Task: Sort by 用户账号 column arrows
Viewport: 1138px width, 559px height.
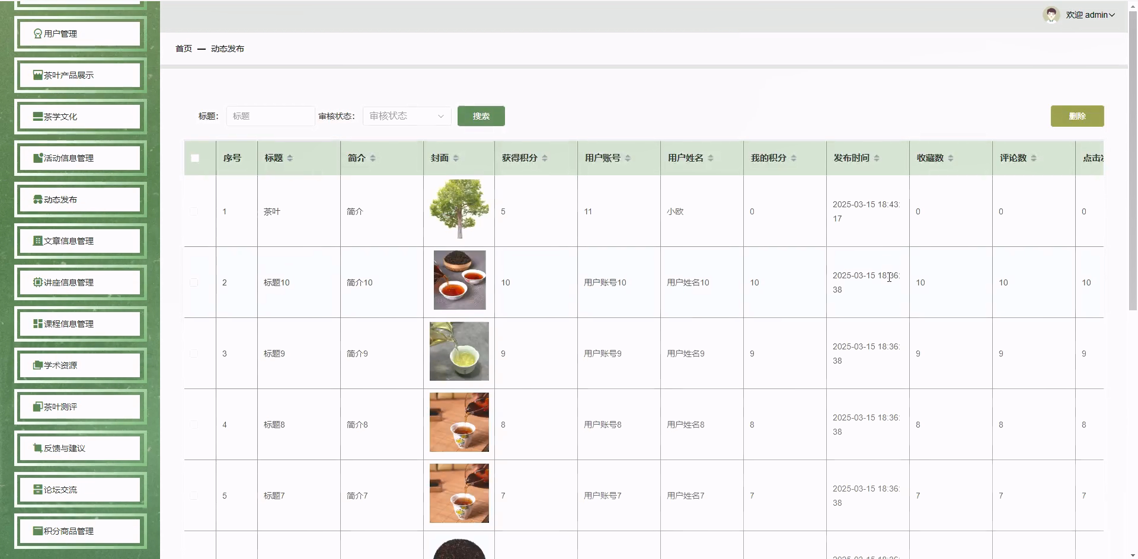Action: tap(628, 158)
